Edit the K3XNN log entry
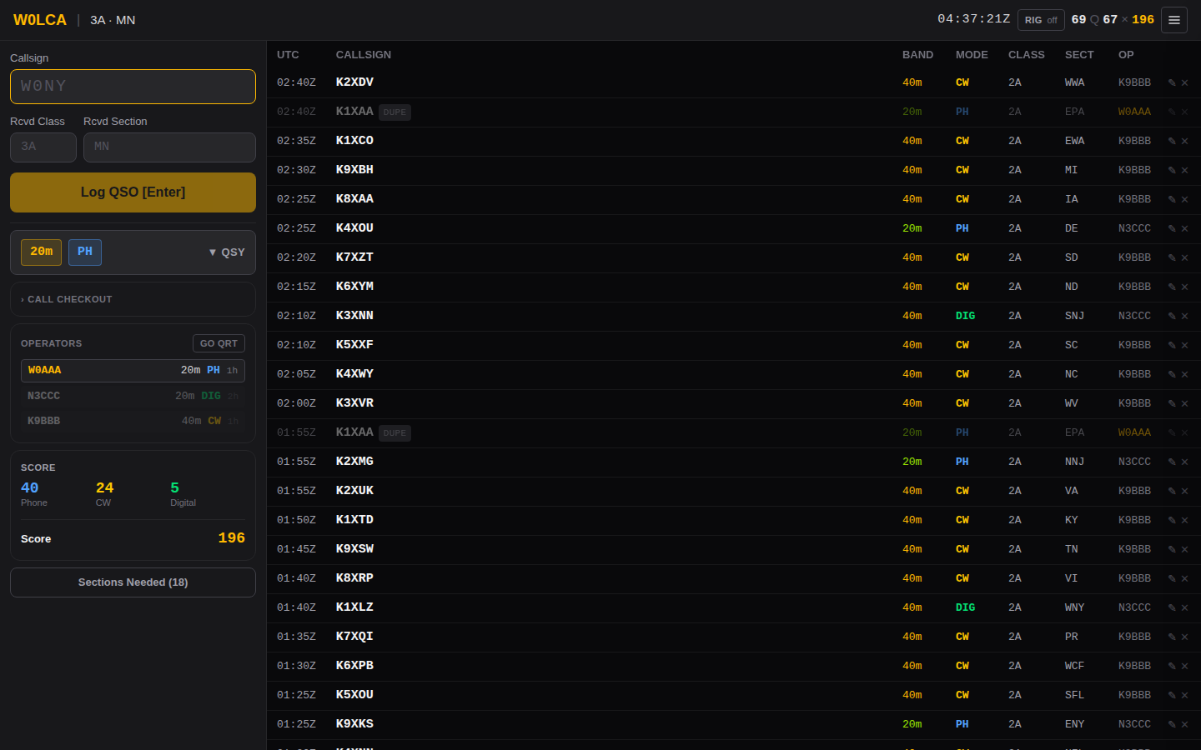Viewport: 1201px width, 750px height. point(1172,316)
